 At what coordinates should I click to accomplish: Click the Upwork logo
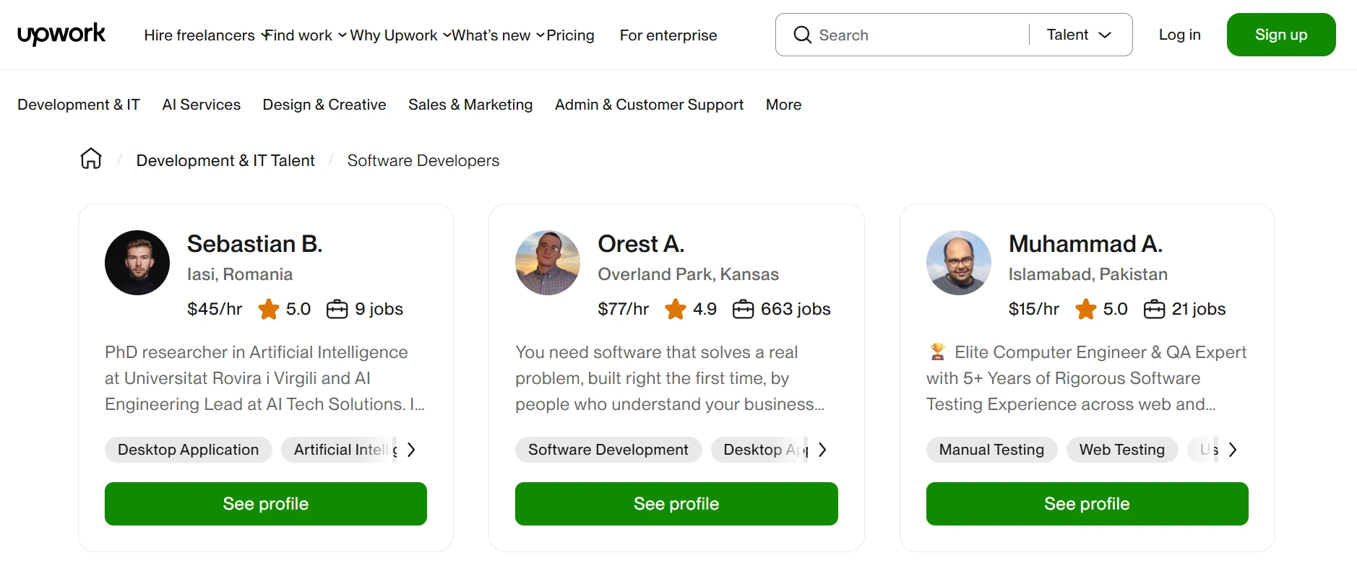61,34
